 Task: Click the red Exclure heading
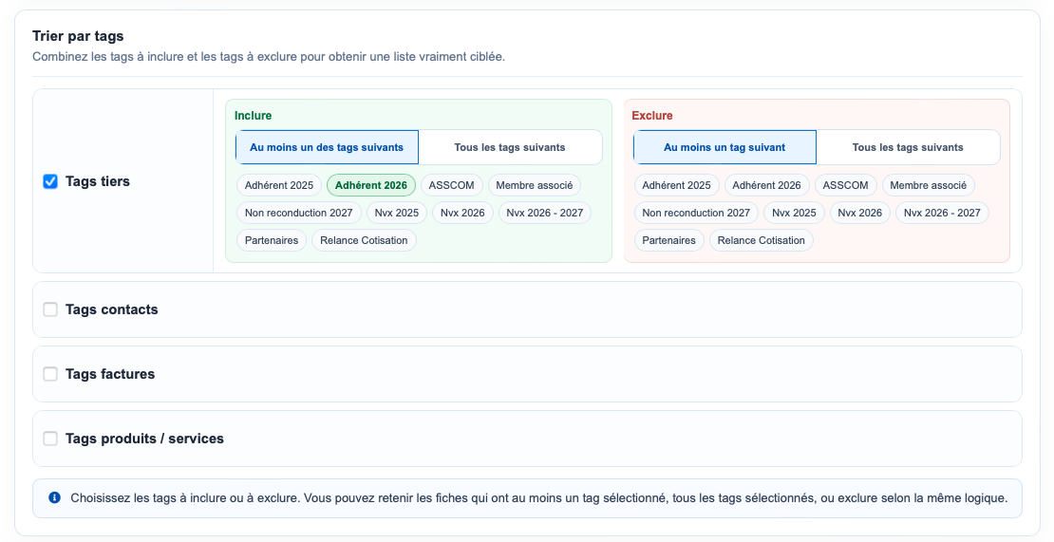(x=652, y=116)
